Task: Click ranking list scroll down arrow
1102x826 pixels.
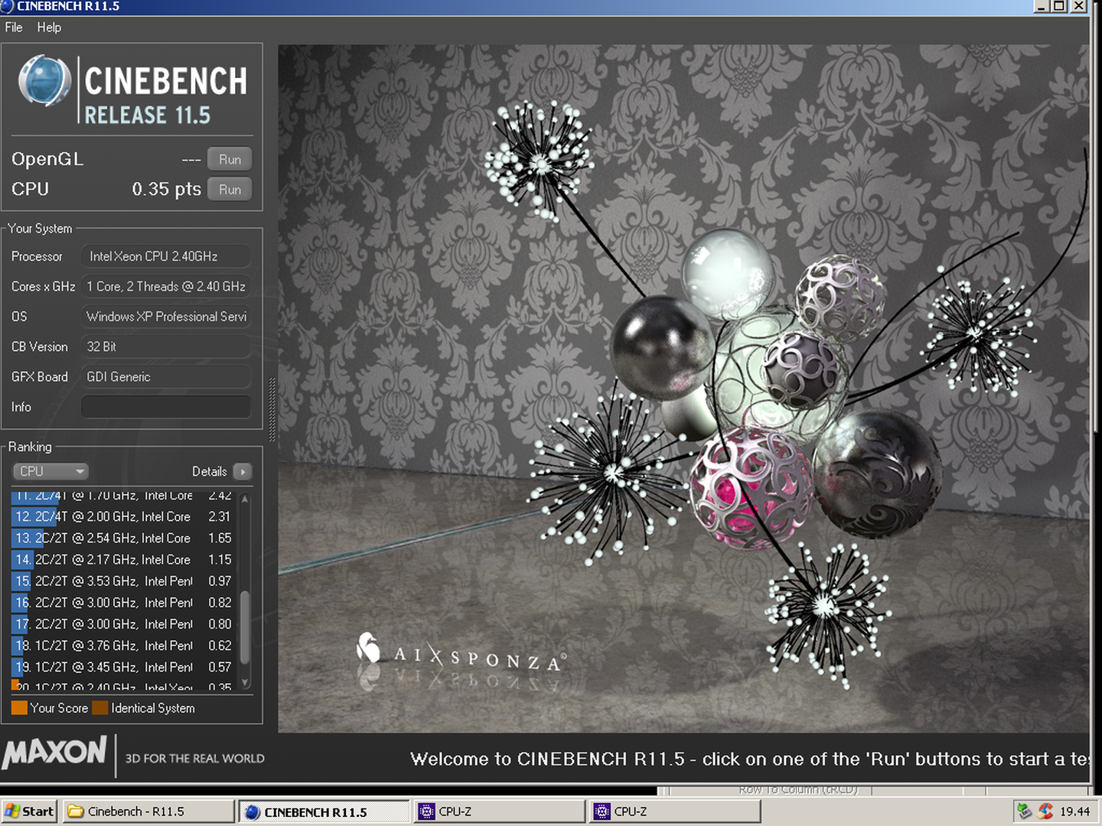Action: (245, 682)
